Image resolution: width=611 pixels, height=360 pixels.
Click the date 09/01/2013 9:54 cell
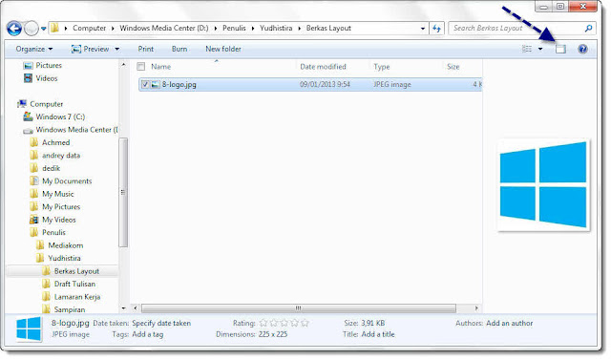pyautogui.click(x=325, y=84)
